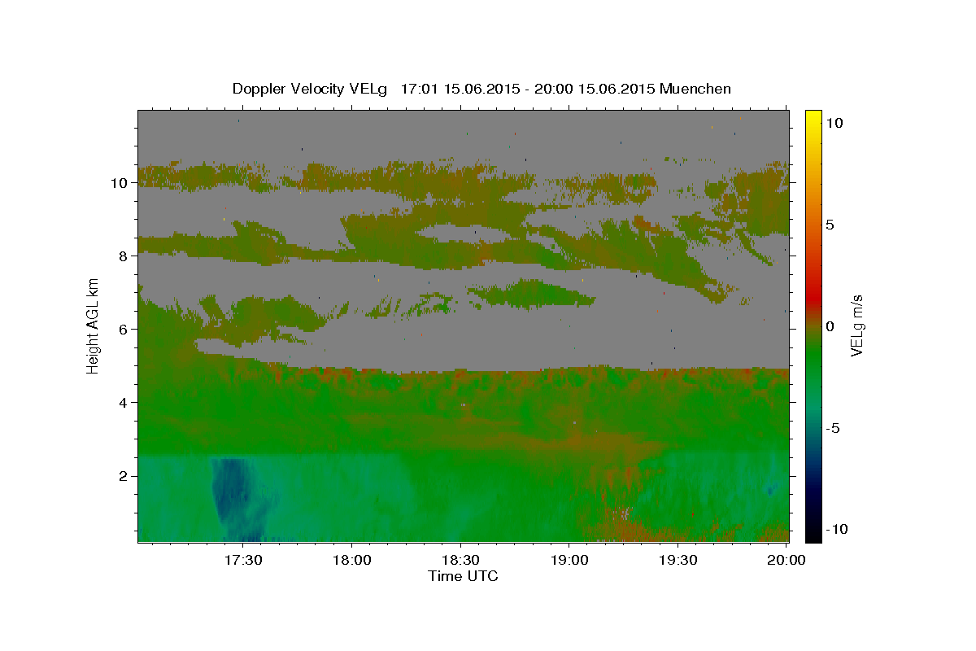Click the height axis label 6
The image size is (976, 651).
[x=124, y=330]
